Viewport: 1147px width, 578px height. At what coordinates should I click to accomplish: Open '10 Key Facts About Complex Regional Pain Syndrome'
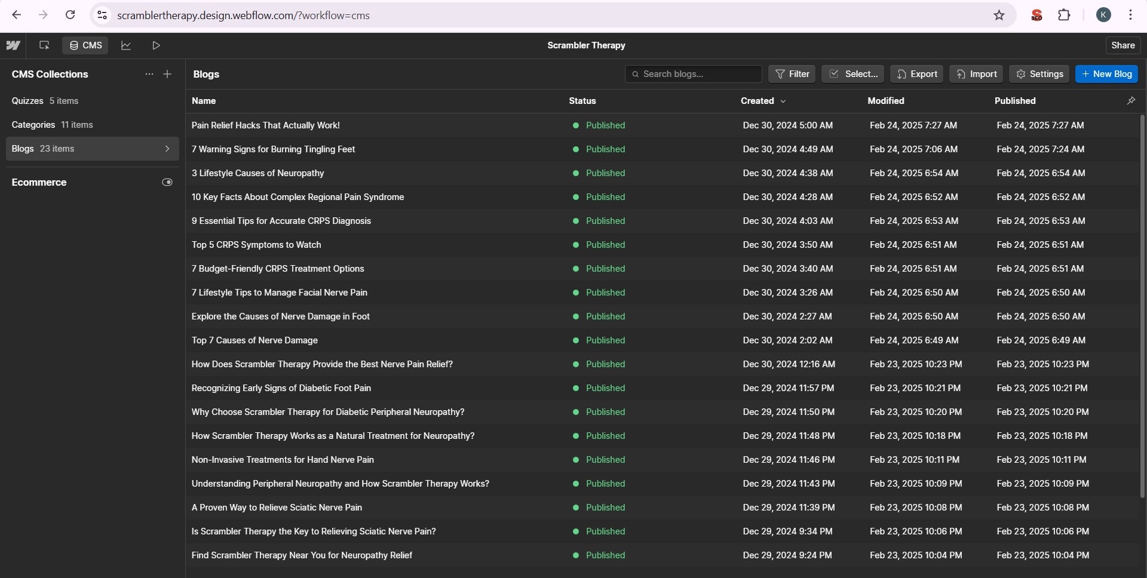click(x=298, y=197)
